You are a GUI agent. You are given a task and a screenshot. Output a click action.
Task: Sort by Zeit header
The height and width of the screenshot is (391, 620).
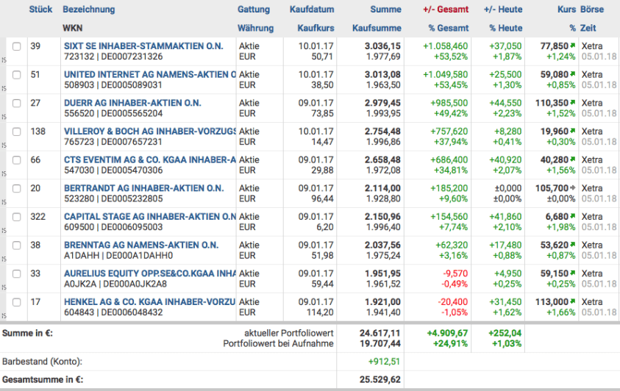click(588, 28)
